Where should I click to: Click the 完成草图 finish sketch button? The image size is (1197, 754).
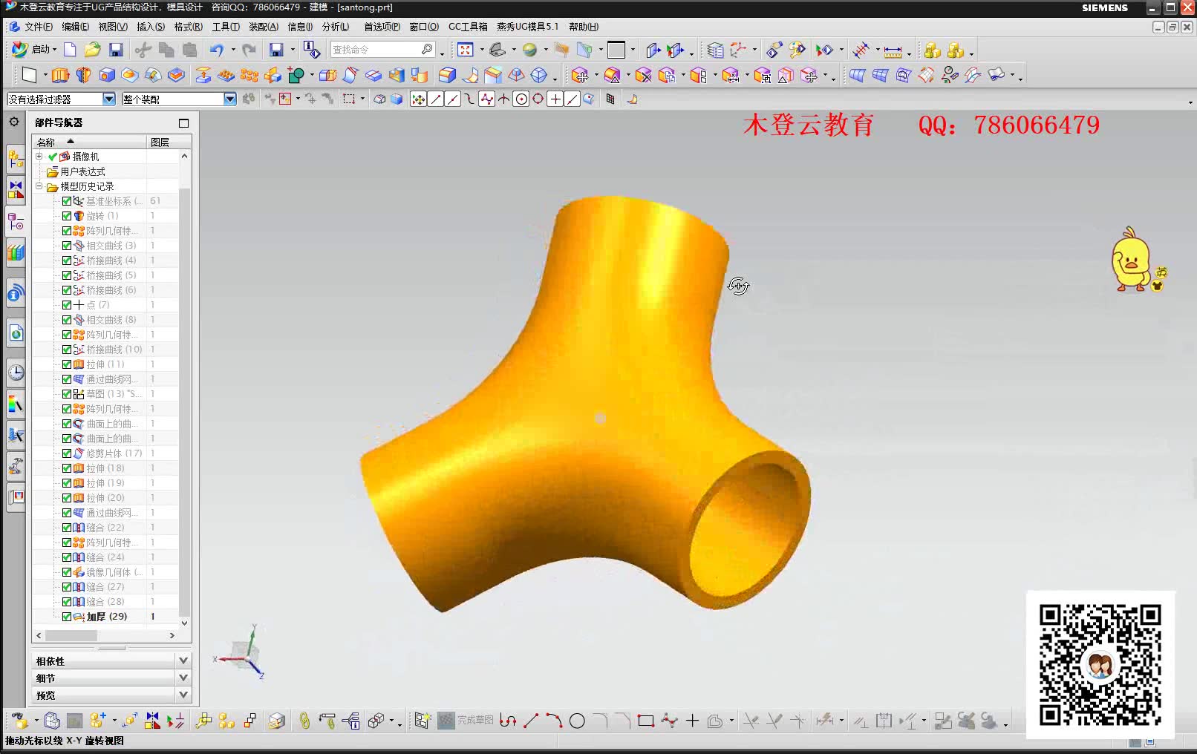(466, 721)
